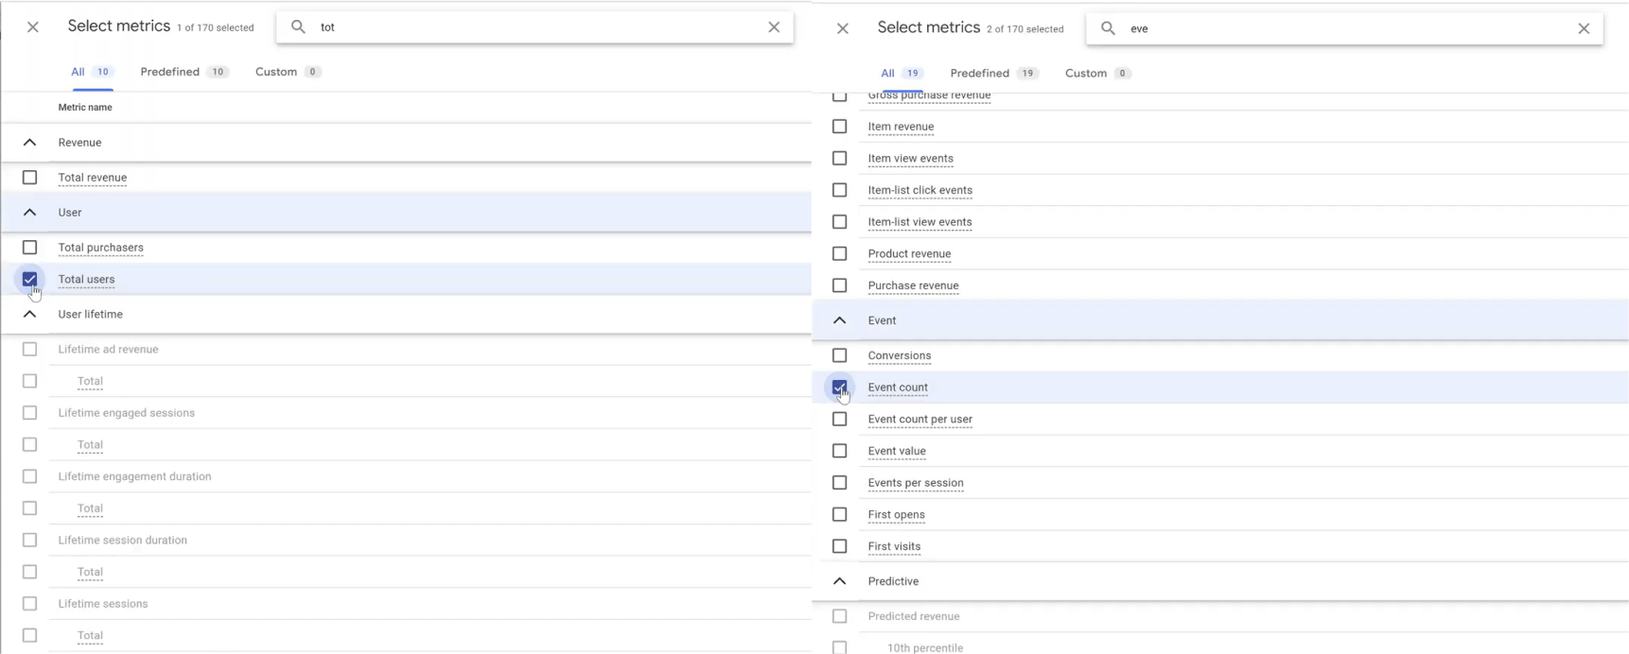Check the Item-list click events box

pyautogui.click(x=839, y=190)
